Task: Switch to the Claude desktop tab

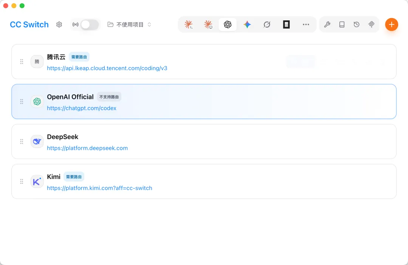Action: [x=208, y=25]
